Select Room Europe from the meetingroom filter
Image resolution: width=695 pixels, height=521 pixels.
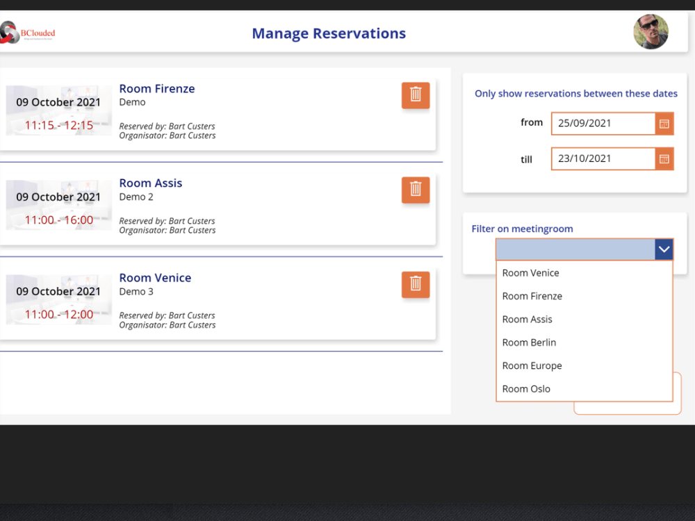coord(532,365)
